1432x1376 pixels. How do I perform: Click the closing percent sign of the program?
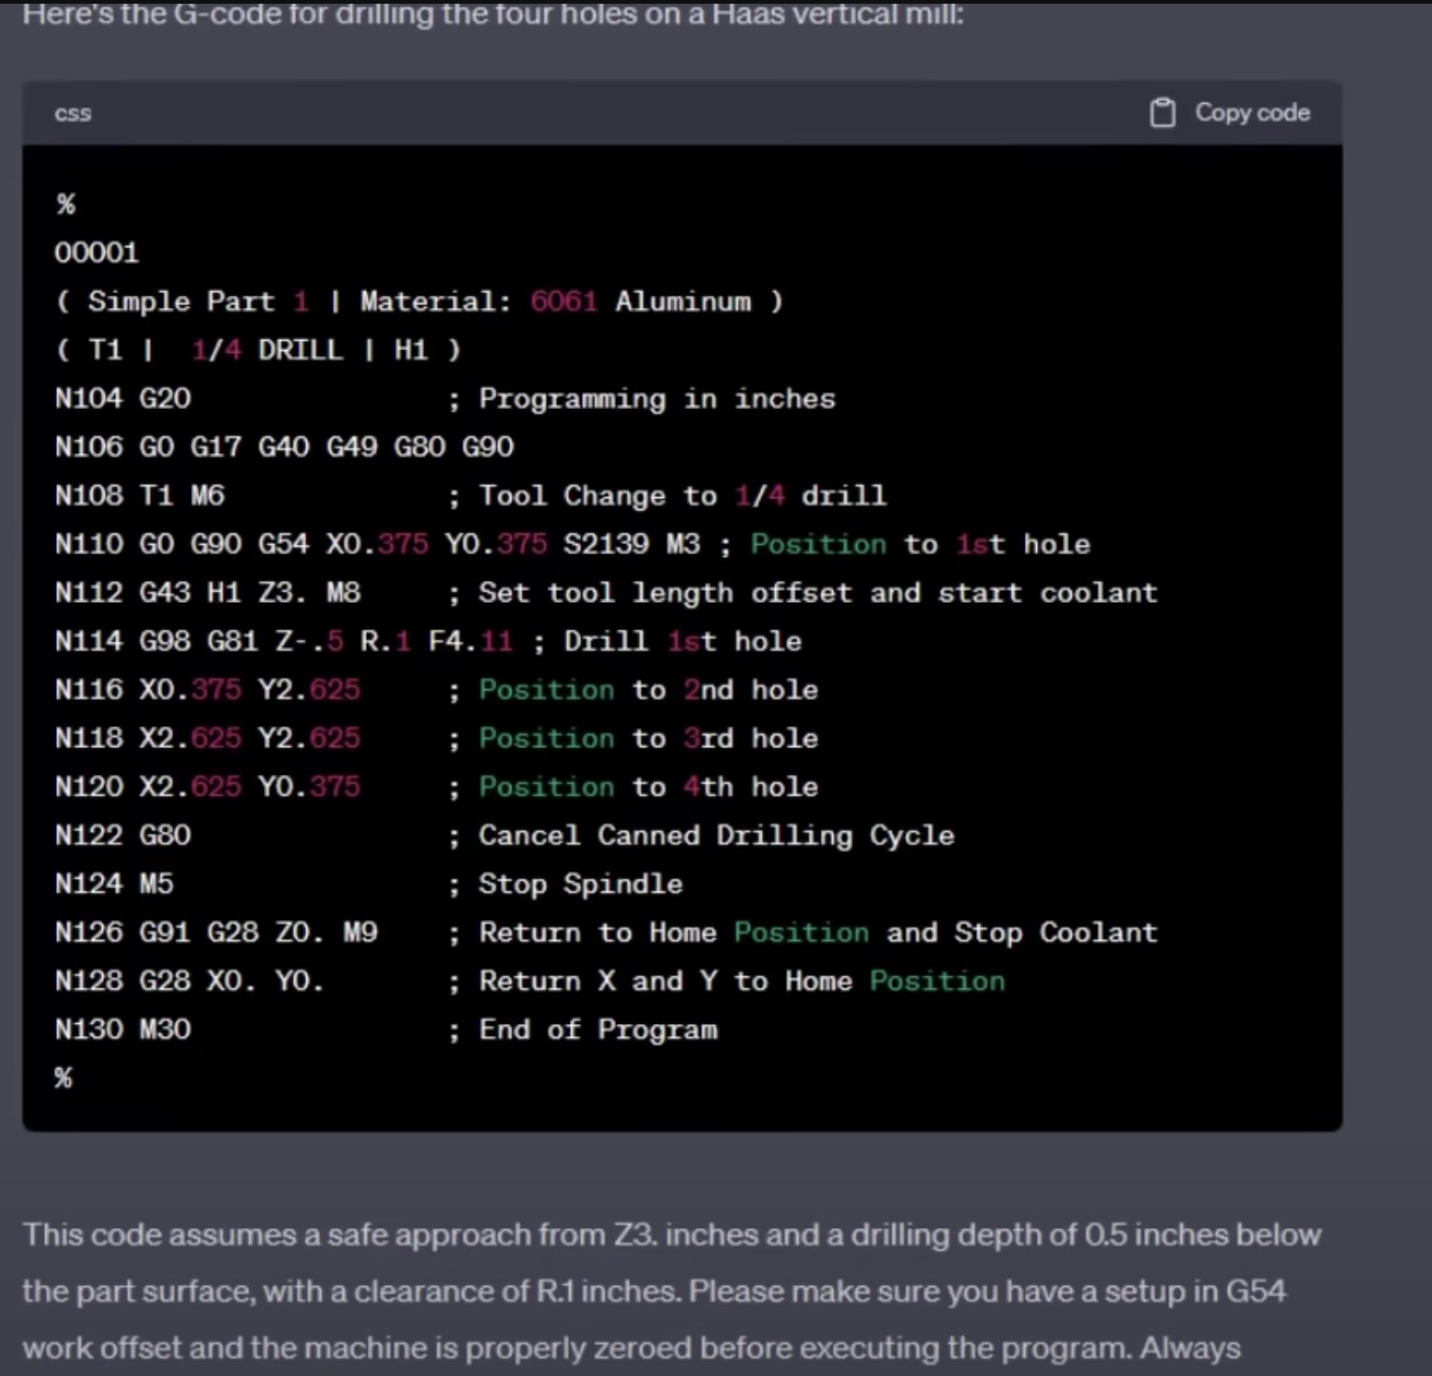[63, 1076]
